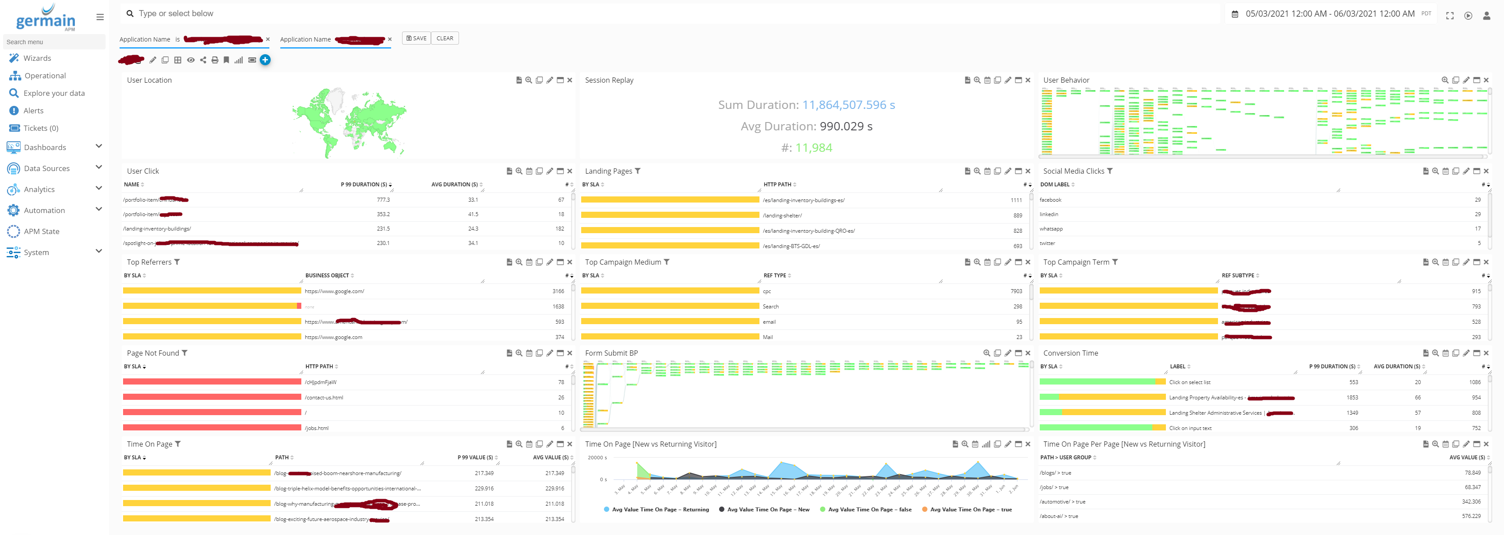Viewport: 1504px width, 535px height.
Task: Expand the Analytics sidebar section
Action: coord(99,189)
